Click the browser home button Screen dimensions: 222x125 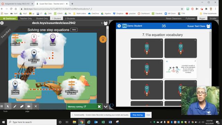pyautogui.click(x=16, y=9)
